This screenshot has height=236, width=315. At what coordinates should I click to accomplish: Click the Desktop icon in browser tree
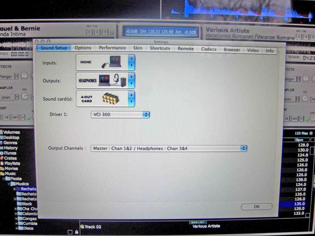pos(2,137)
